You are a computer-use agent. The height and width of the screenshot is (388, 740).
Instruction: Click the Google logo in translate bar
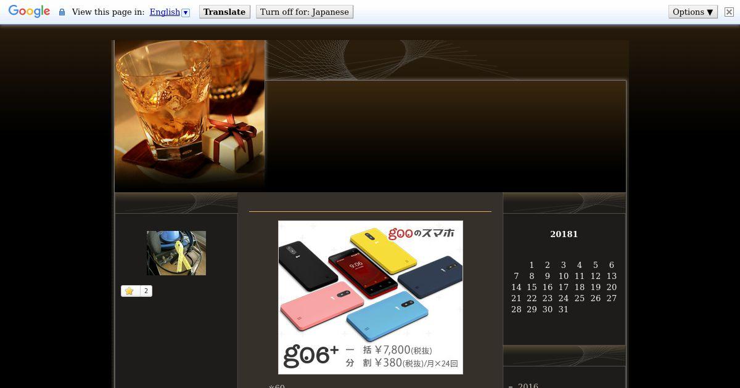click(x=29, y=12)
